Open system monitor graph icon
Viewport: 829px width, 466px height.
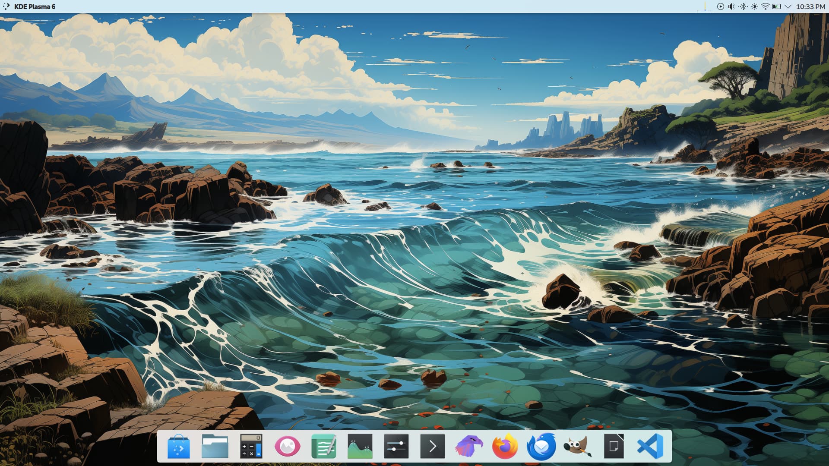point(360,446)
